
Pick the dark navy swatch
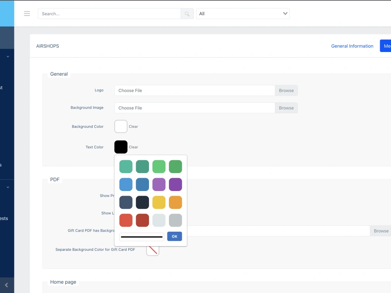tap(142, 202)
